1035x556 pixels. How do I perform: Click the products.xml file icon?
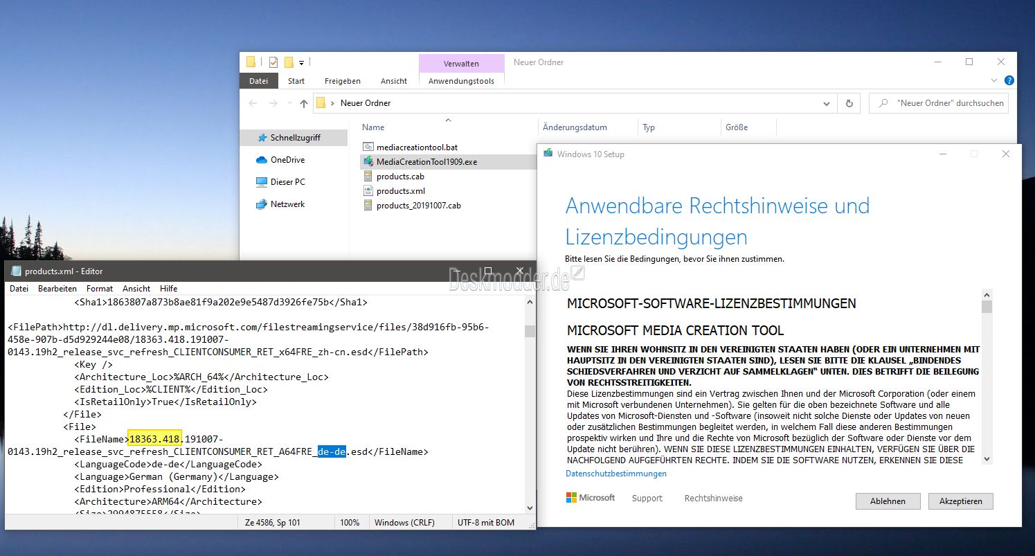tap(368, 191)
